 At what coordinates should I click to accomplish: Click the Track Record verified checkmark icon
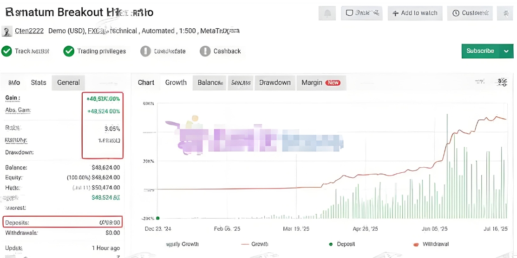7,51
